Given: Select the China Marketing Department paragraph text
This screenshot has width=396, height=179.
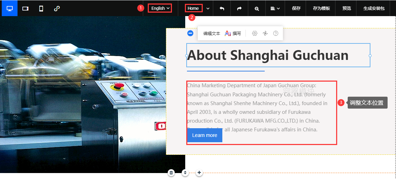Looking at the screenshot, I should click(x=257, y=108).
